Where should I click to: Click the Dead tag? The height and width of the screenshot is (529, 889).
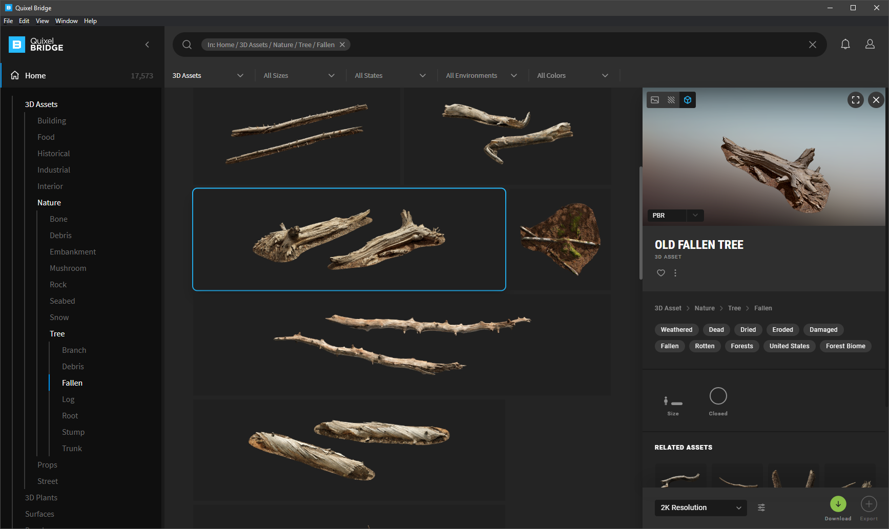(716, 330)
